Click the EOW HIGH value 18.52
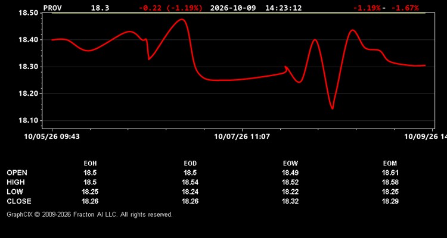Screen dimensions: 447x238 290,182
